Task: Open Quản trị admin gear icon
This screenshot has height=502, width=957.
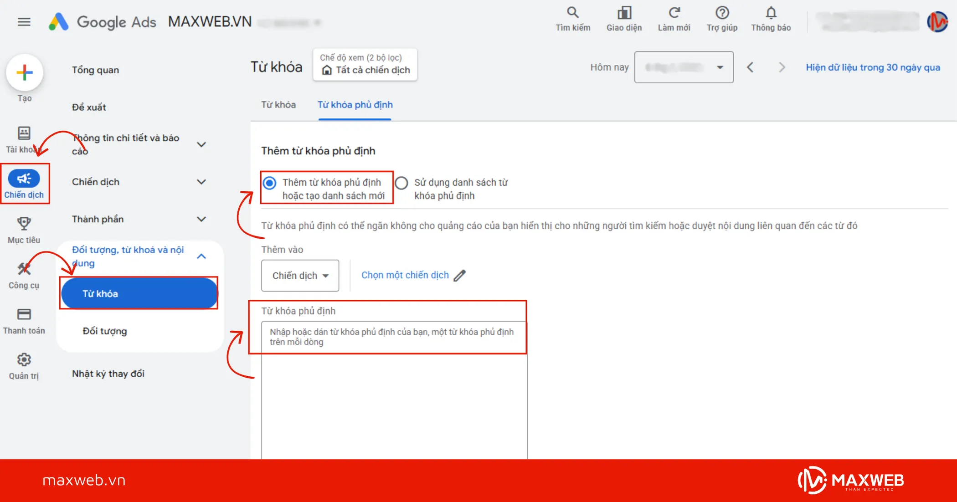Action: (x=24, y=360)
